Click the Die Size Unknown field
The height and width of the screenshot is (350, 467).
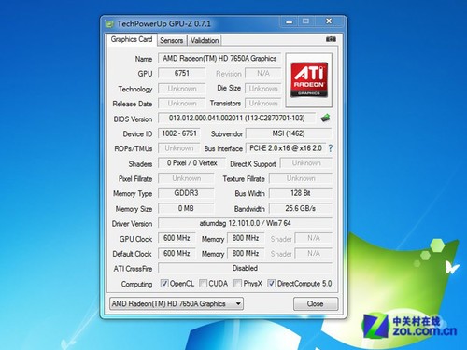(263, 89)
